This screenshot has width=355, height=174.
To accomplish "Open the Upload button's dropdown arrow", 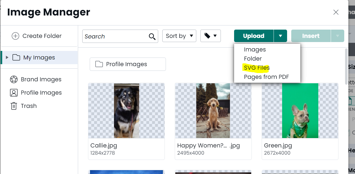I will (281, 36).
